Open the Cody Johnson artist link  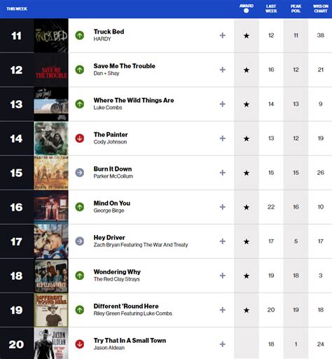point(110,142)
